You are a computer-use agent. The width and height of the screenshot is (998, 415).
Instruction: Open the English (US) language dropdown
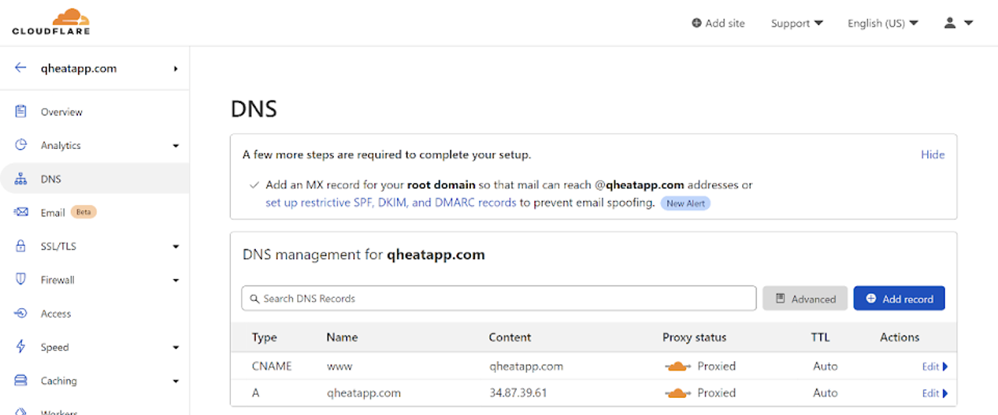click(883, 23)
